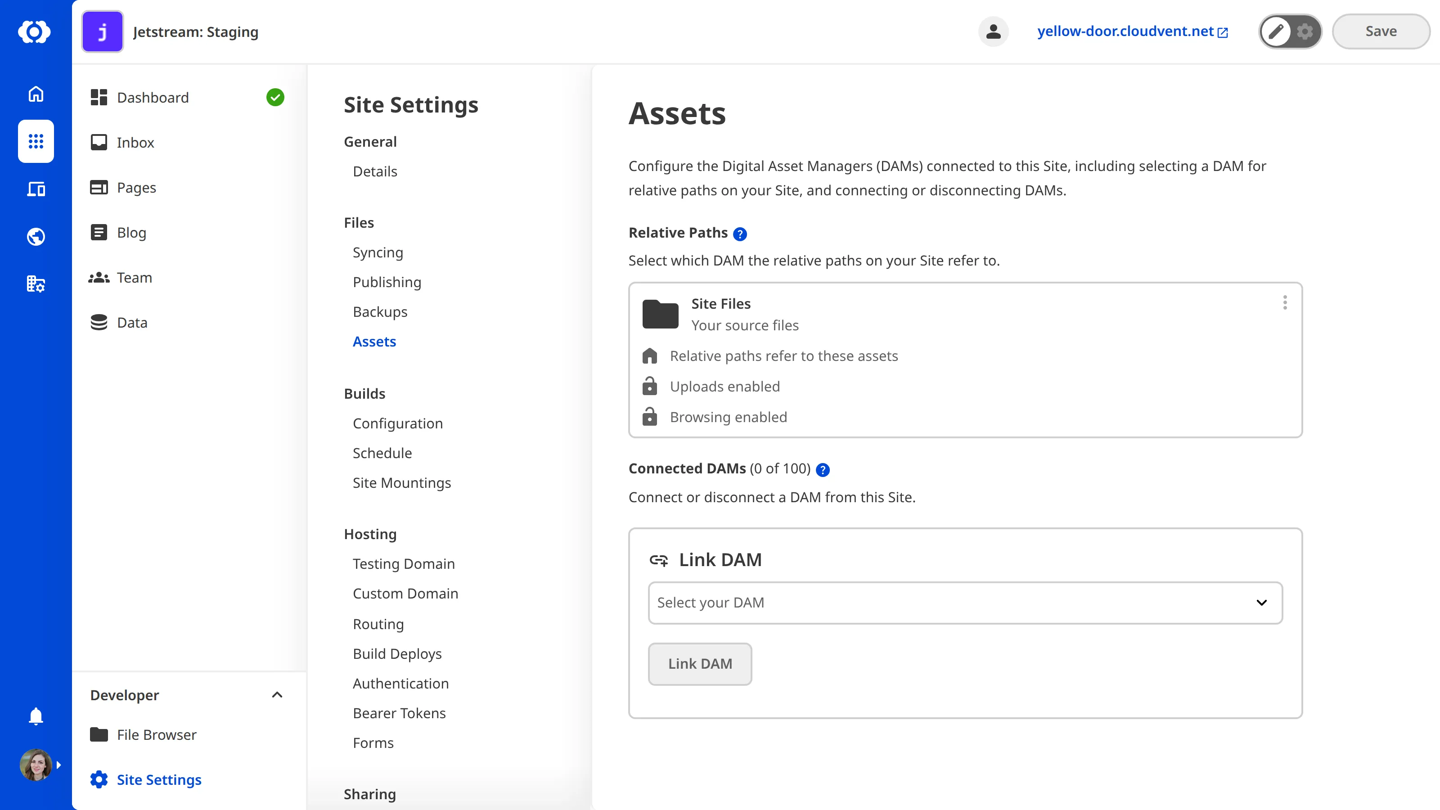Click the Browsing enabled lock indicator
This screenshot has height=810, width=1440.
click(649, 416)
